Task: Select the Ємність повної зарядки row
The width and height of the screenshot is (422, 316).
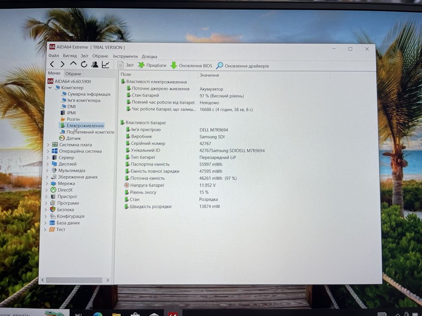Action: (x=173, y=171)
